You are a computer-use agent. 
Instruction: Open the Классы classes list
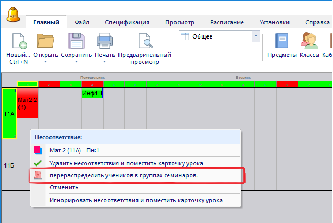tap(309, 42)
